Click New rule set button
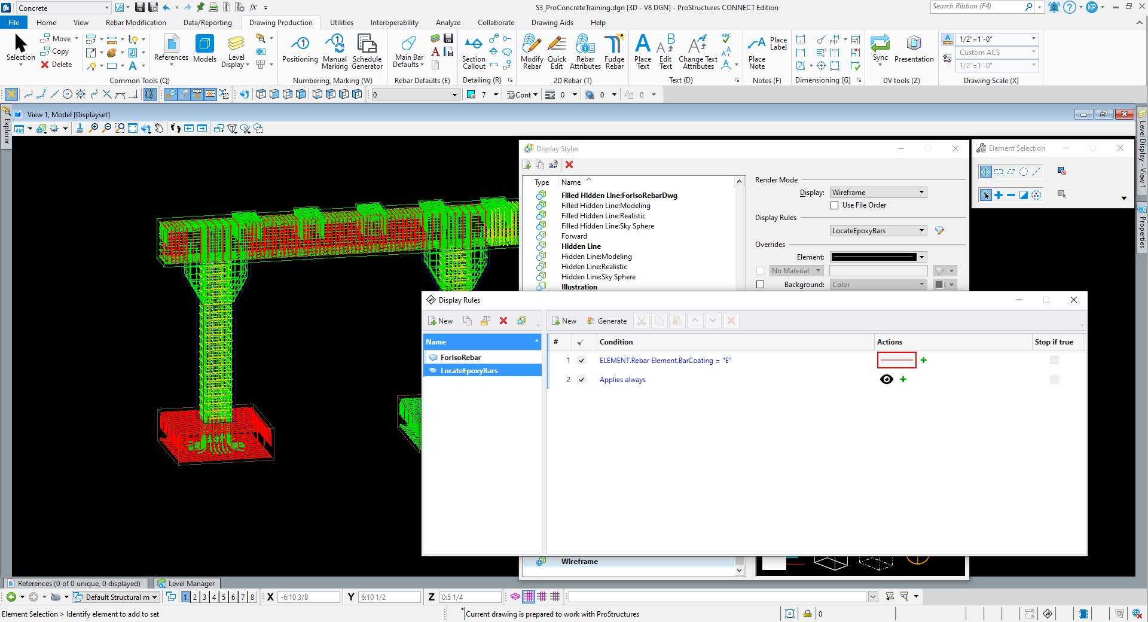Image resolution: width=1148 pixels, height=622 pixels. [x=441, y=321]
